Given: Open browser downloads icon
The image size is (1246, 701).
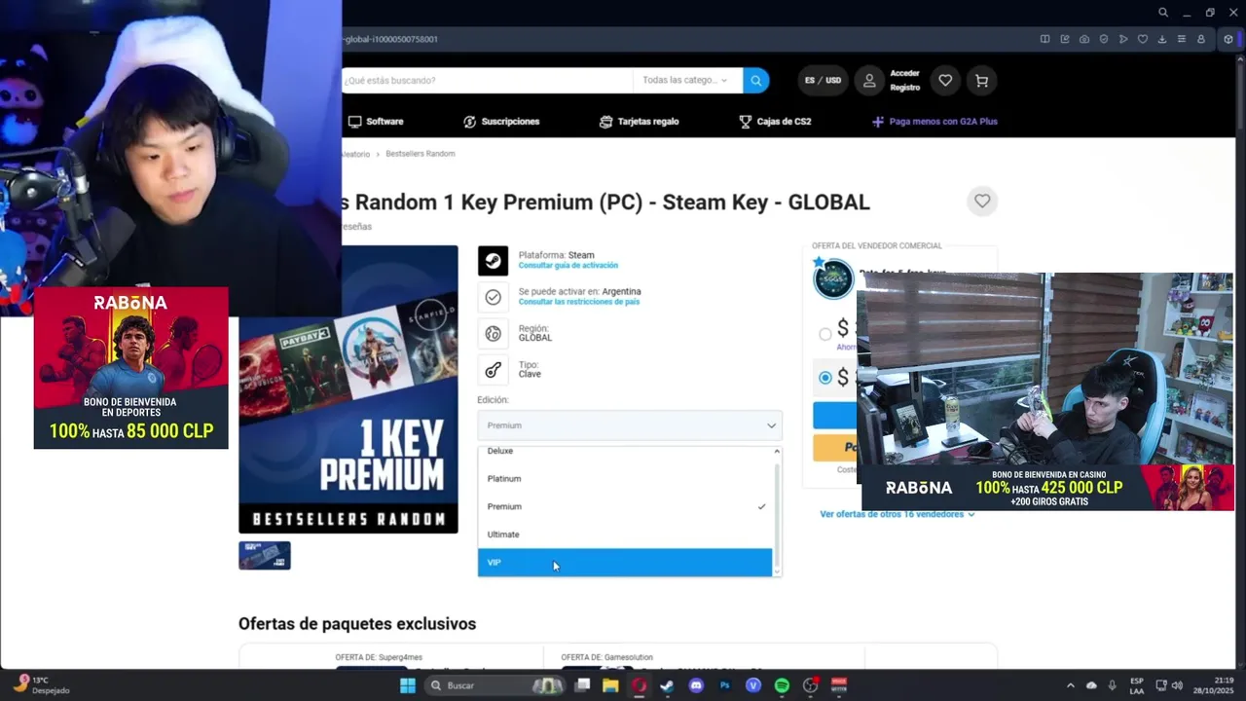Looking at the screenshot, I should pyautogui.click(x=1162, y=39).
